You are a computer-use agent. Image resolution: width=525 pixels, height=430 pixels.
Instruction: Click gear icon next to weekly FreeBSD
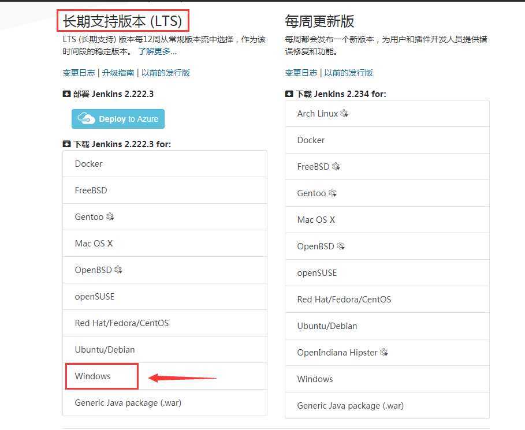336,166
